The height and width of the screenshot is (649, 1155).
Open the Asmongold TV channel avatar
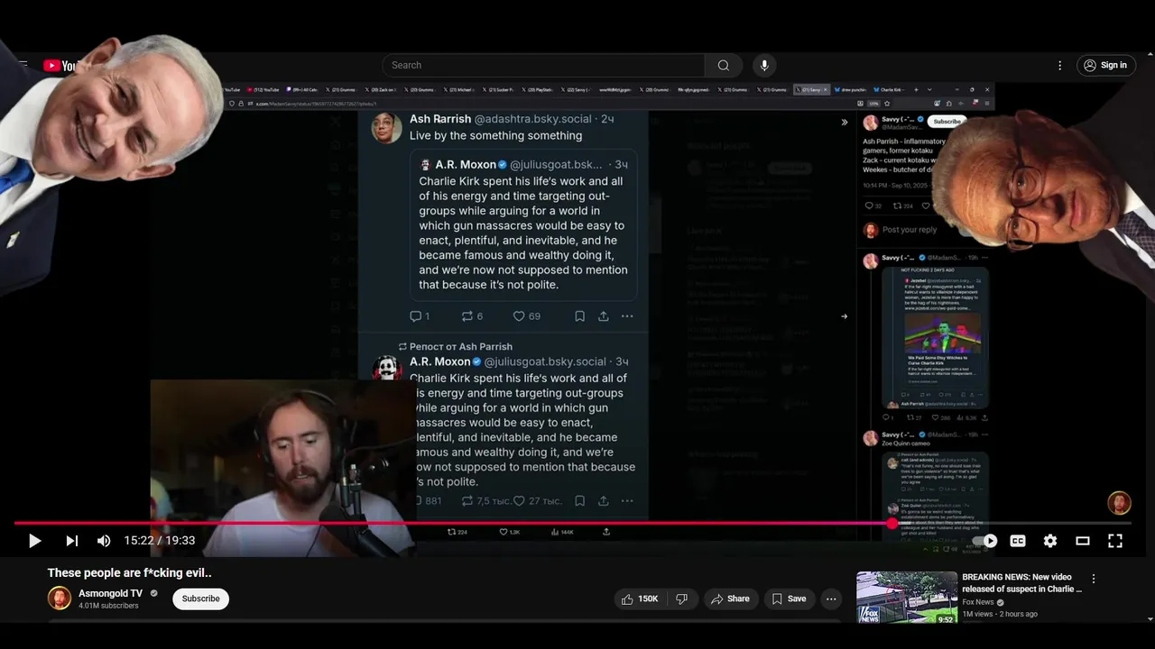coord(60,599)
